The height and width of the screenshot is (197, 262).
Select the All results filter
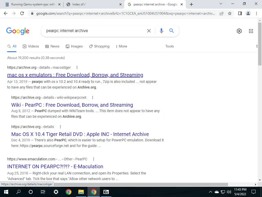[12, 46]
